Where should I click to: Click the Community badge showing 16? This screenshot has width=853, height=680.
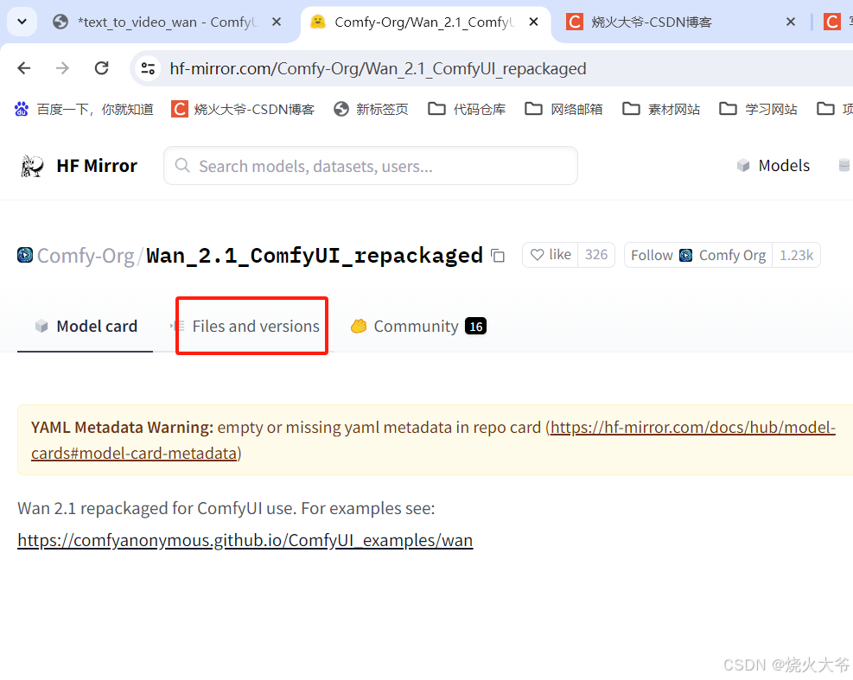tap(475, 327)
